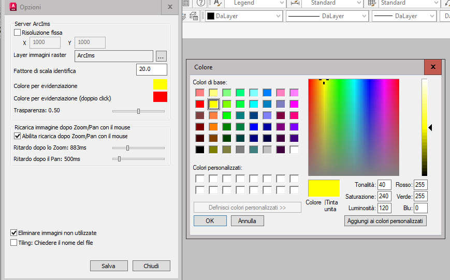Click the table style icon
The image size is (450, 280).
372,3
